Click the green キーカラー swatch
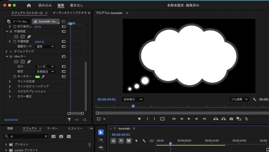 [37, 77]
